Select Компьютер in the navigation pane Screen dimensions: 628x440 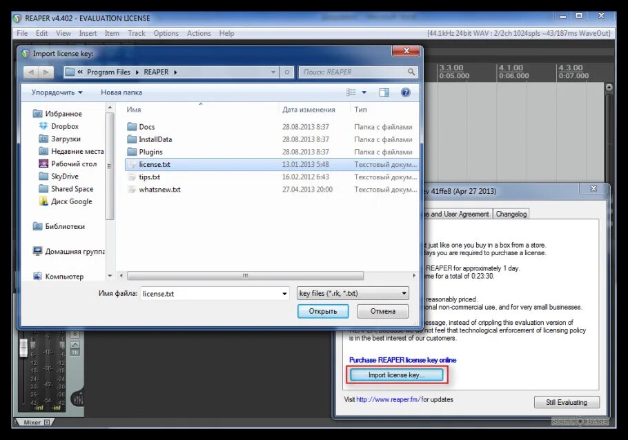point(64,277)
